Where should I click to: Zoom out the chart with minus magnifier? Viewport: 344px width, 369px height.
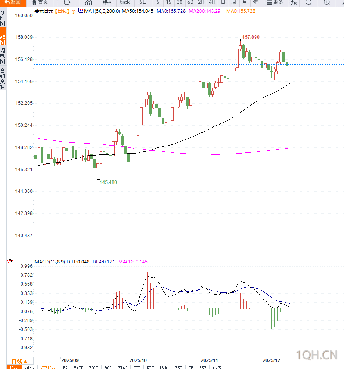pyautogui.click(x=308, y=2)
